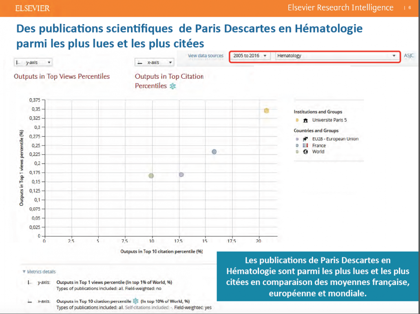Screen dimensions: 420x314
Task: Click the World globe icon in legend
Action: click(x=305, y=152)
